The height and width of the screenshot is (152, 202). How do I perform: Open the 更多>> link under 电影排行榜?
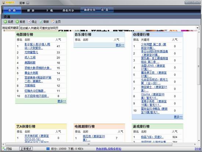tap(62, 101)
